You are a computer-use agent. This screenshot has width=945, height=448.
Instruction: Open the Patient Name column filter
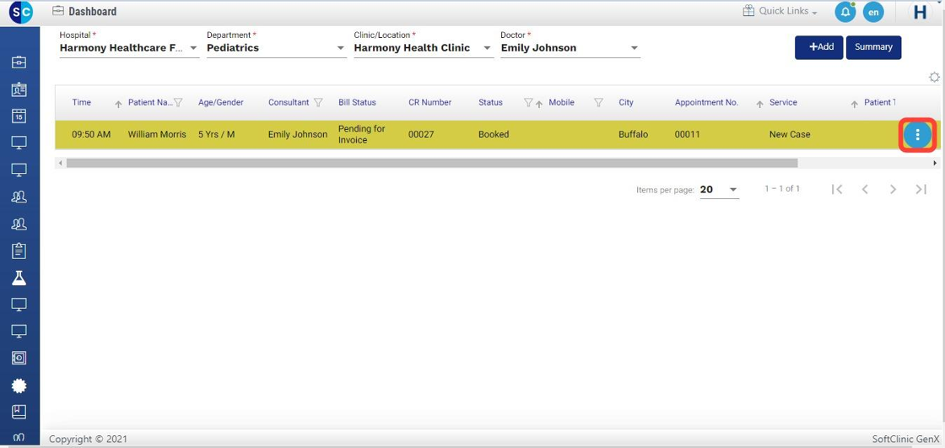(x=178, y=103)
